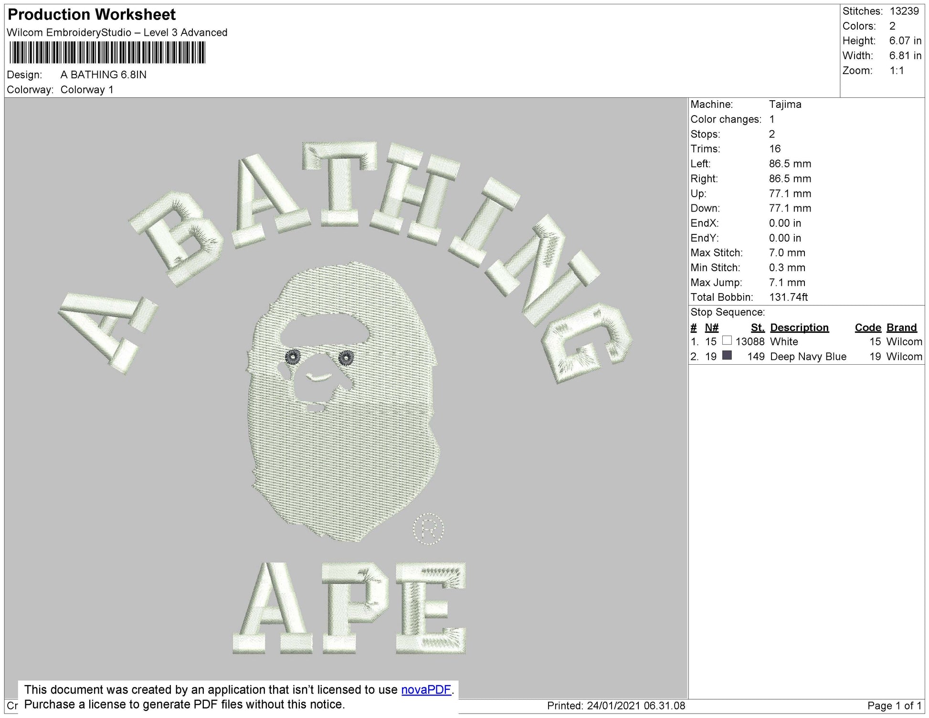Click the ape's left navy eye
929x718 pixels.
(x=293, y=357)
